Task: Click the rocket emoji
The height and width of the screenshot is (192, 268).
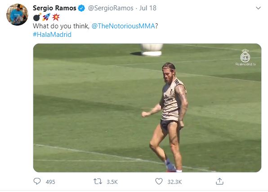Action: click(46, 17)
